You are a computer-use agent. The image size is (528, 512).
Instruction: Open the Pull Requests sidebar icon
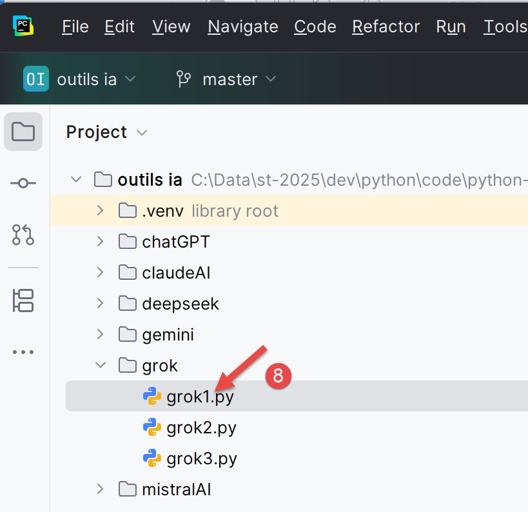tap(23, 235)
